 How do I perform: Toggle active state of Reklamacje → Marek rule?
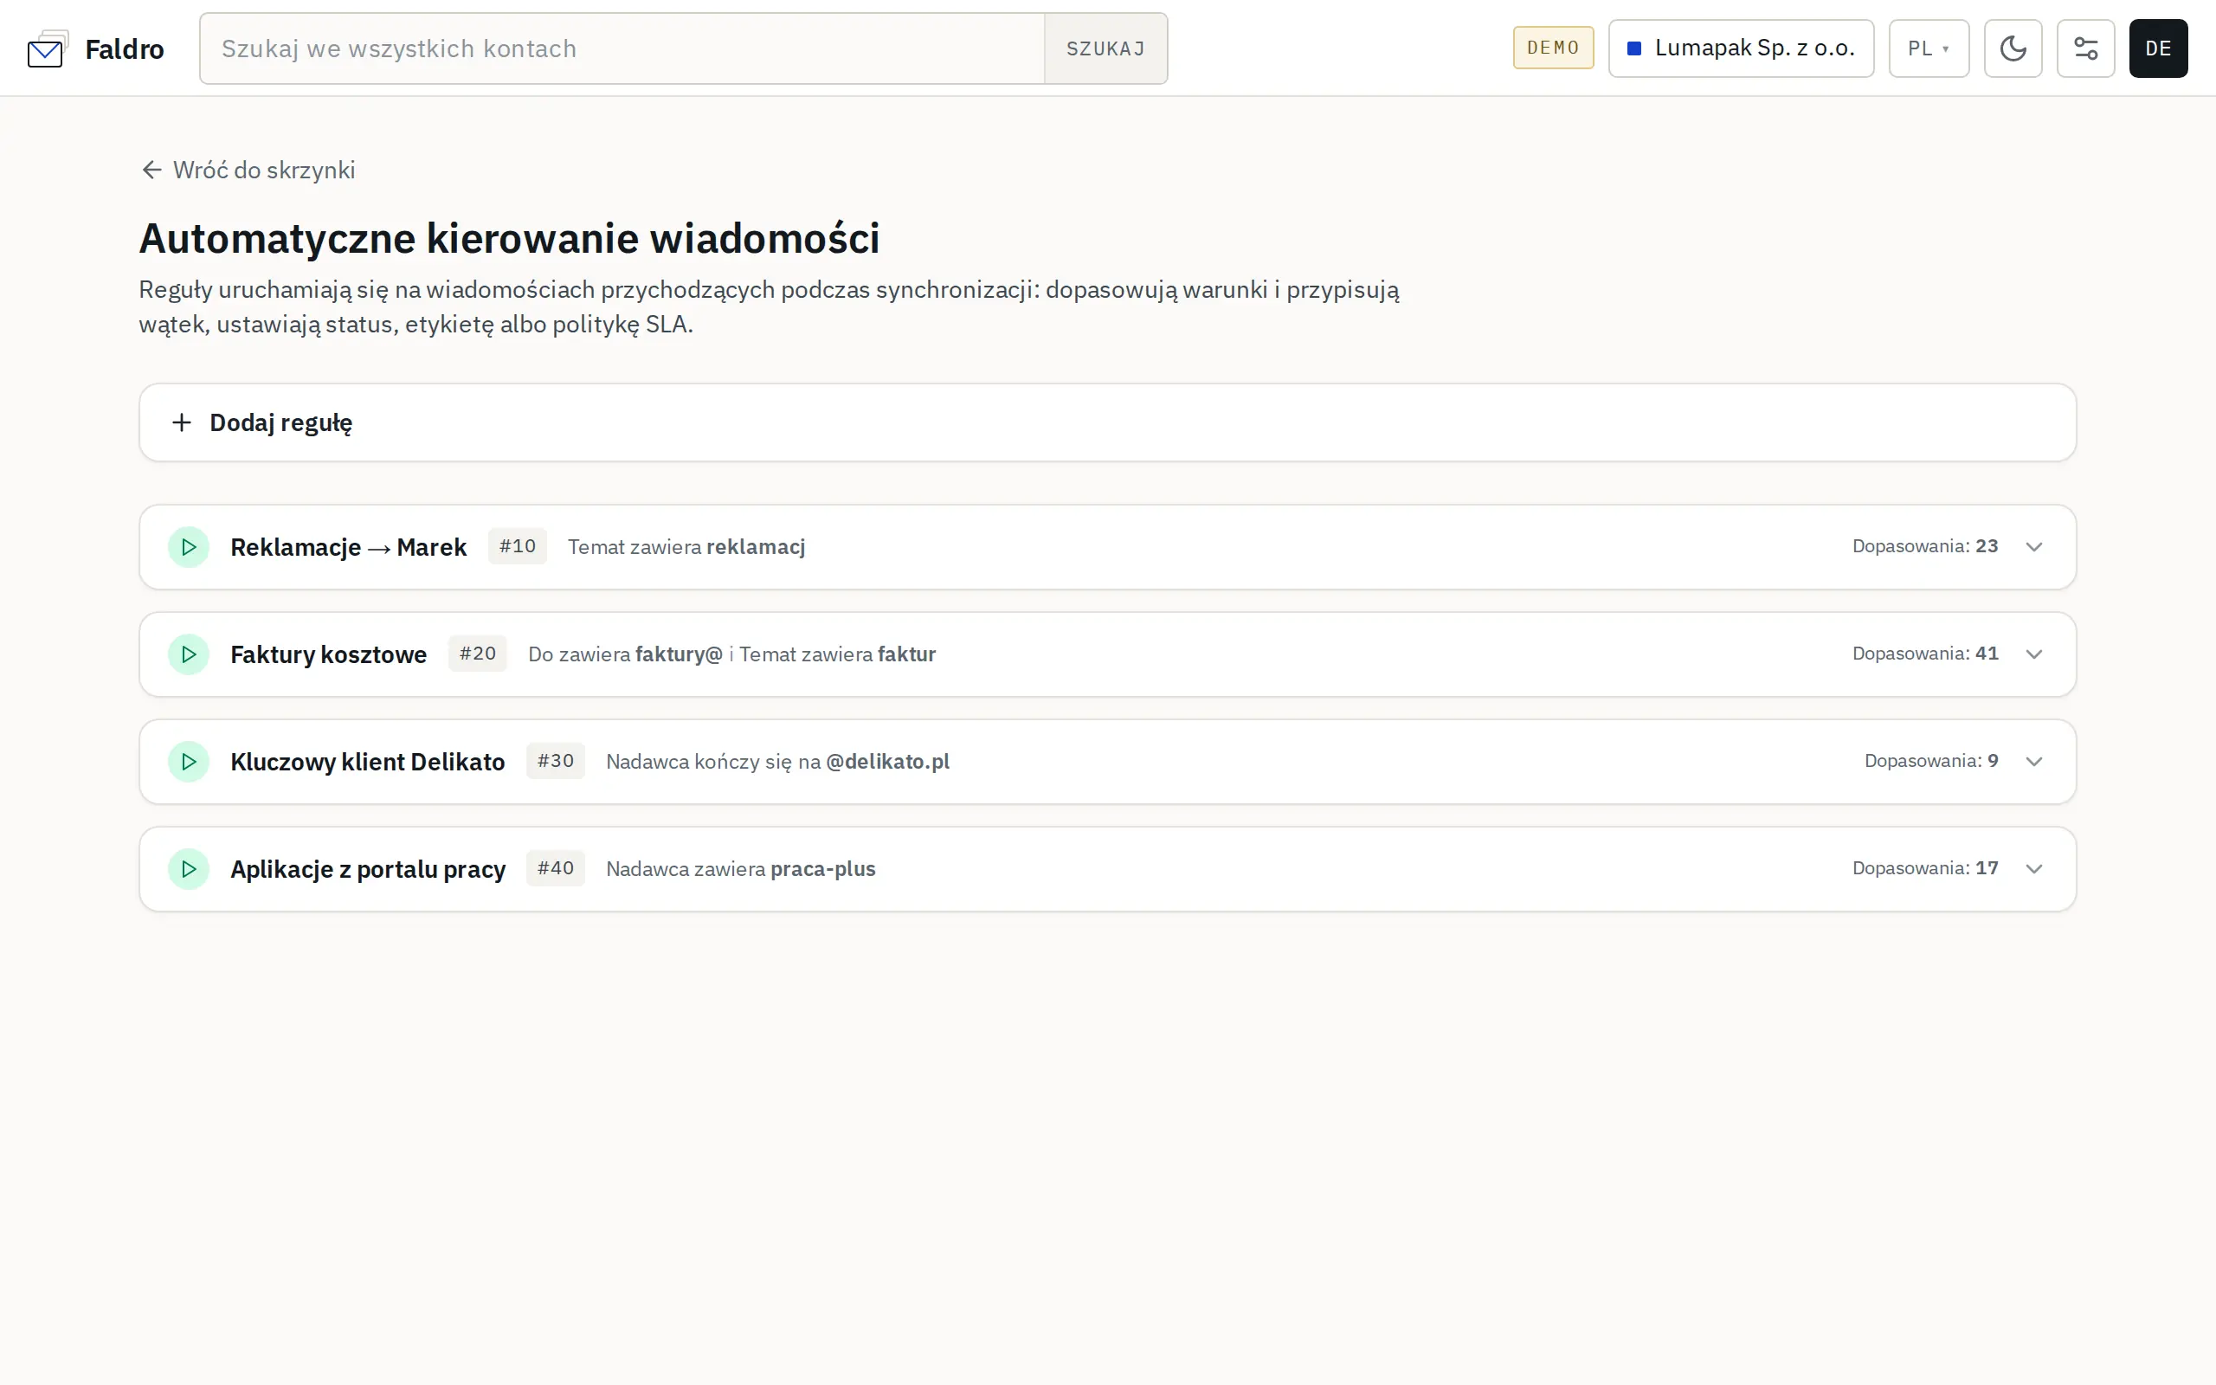tap(189, 547)
